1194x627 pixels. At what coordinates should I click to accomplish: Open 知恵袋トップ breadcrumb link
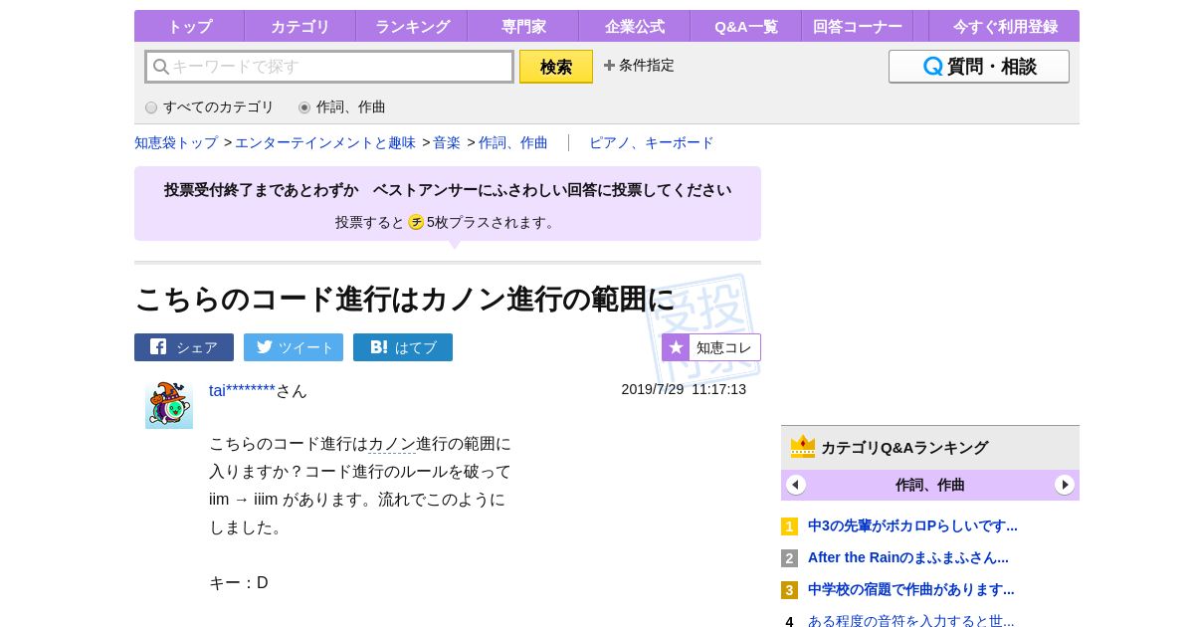click(176, 142)
